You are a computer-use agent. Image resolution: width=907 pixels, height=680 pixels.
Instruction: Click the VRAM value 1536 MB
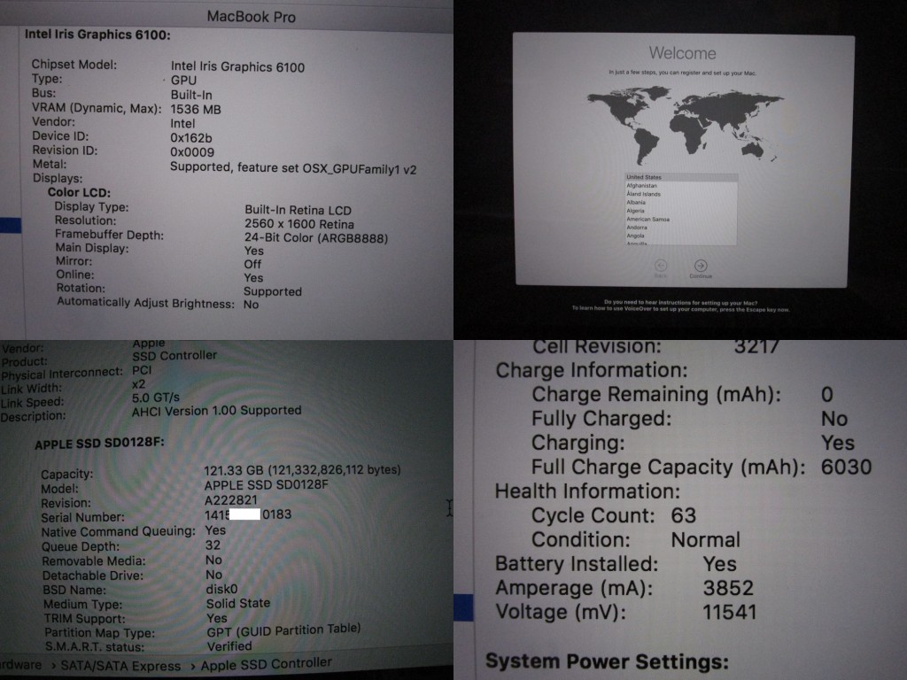pos(196,109)
